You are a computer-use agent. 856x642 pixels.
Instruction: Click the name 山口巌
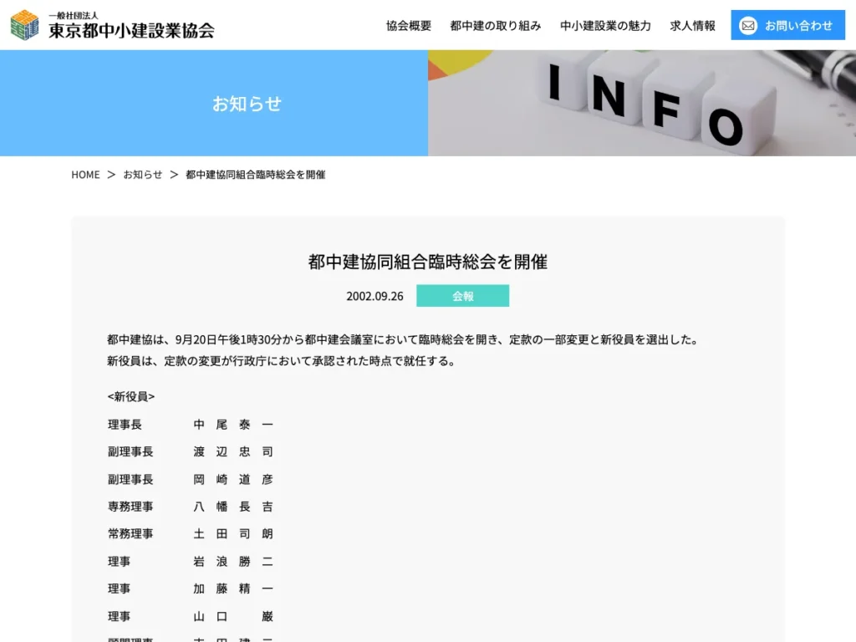pos(233,616)
